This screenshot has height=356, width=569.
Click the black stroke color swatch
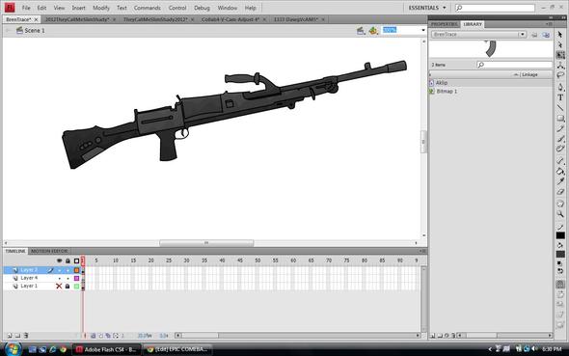point(560,235)
